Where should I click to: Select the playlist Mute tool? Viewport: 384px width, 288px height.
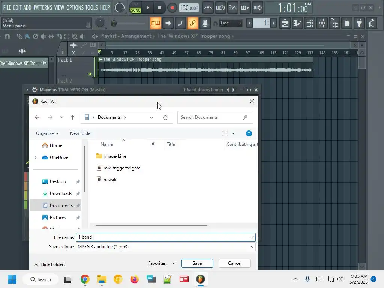[43, 37]
